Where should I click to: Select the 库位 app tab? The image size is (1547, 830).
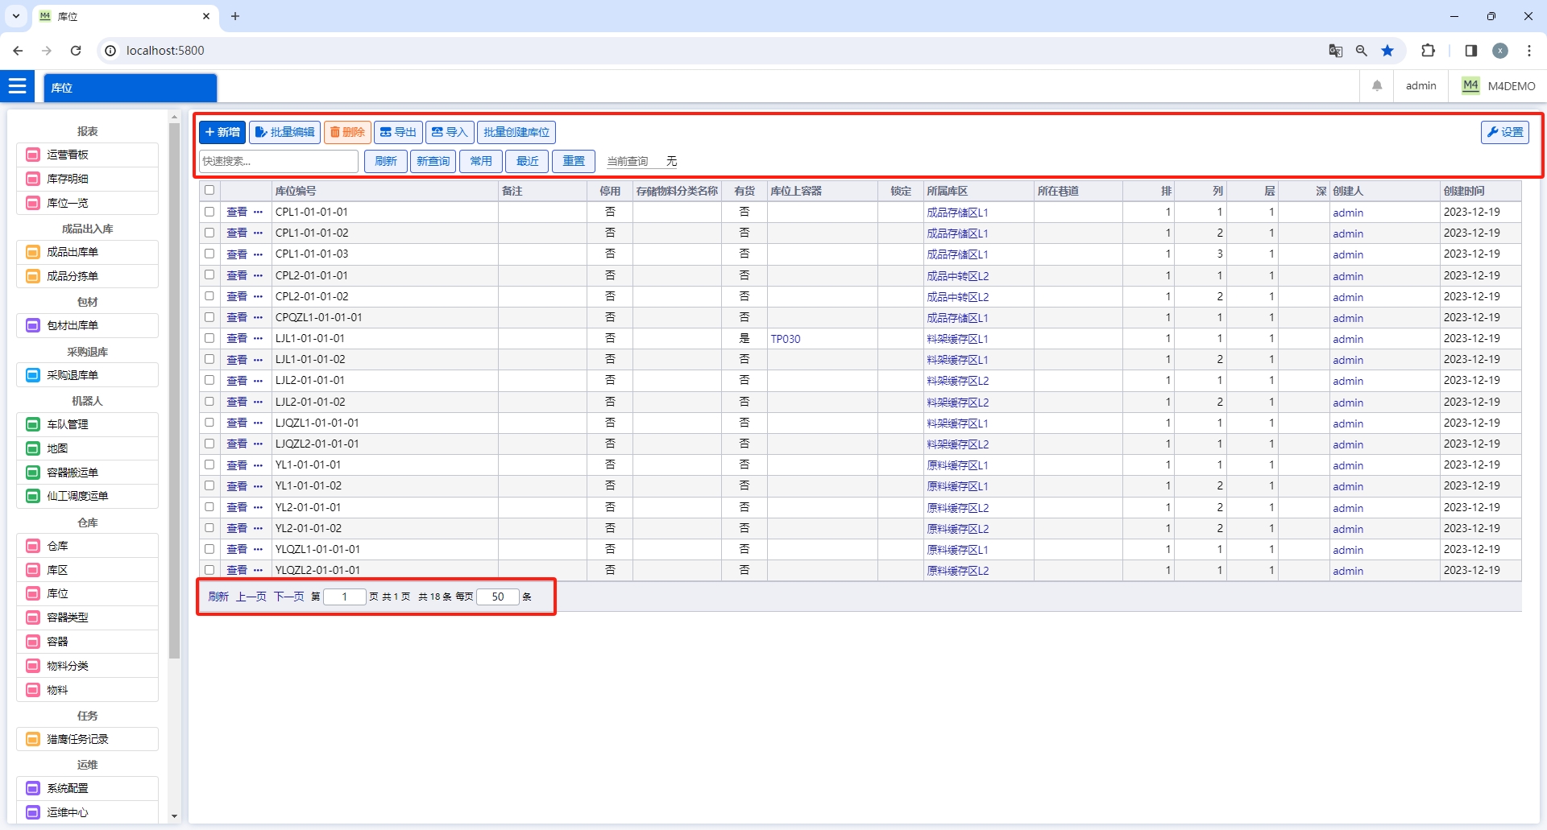coord(130,88)
